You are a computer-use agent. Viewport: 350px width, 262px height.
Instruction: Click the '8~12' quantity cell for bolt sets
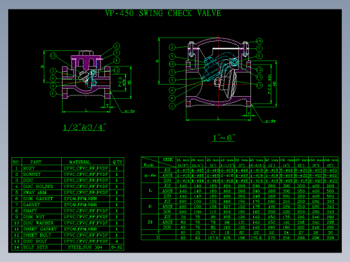117,247
